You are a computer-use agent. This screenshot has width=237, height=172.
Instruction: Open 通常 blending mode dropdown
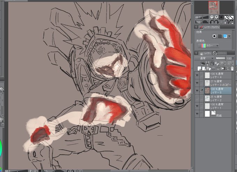coord(204,58)
